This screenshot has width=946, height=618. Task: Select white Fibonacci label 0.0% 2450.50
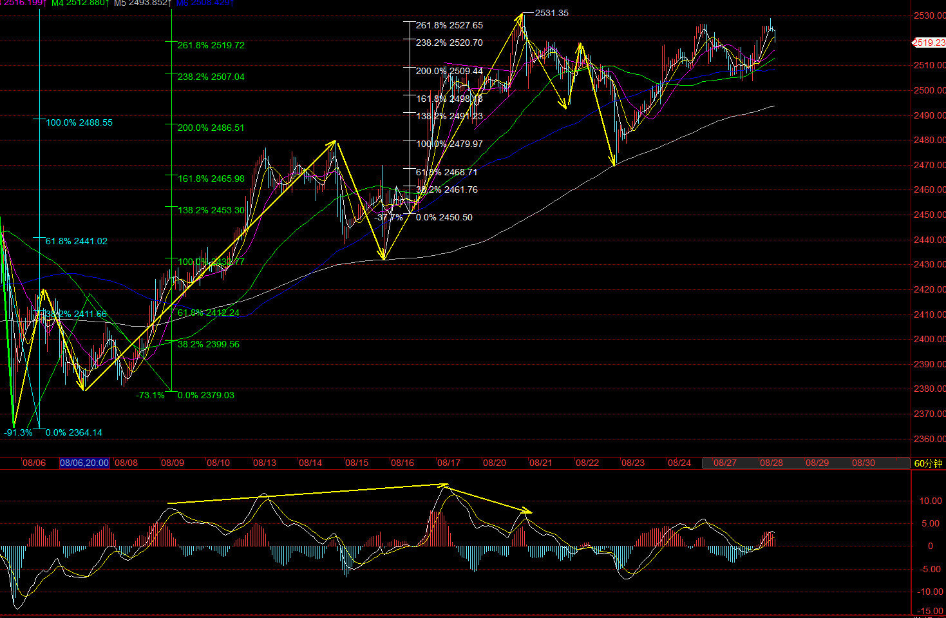[444, 217]
